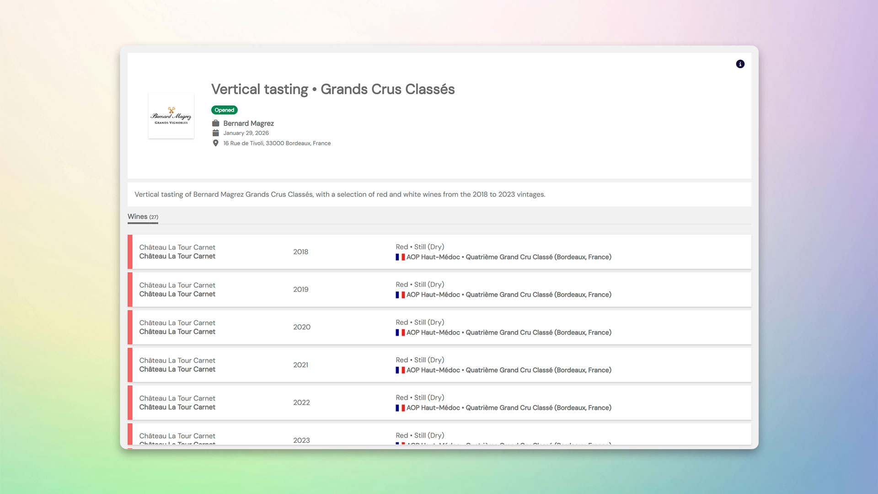Click the French flag icon in 2018 row
The width and height of the screenshot is (878, 494).
400,257
